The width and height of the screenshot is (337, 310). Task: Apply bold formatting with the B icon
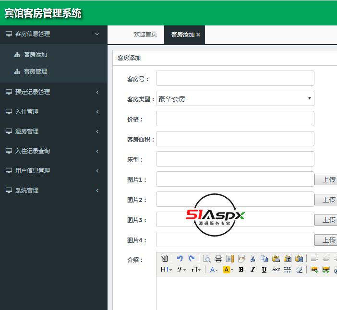[241, 270]
